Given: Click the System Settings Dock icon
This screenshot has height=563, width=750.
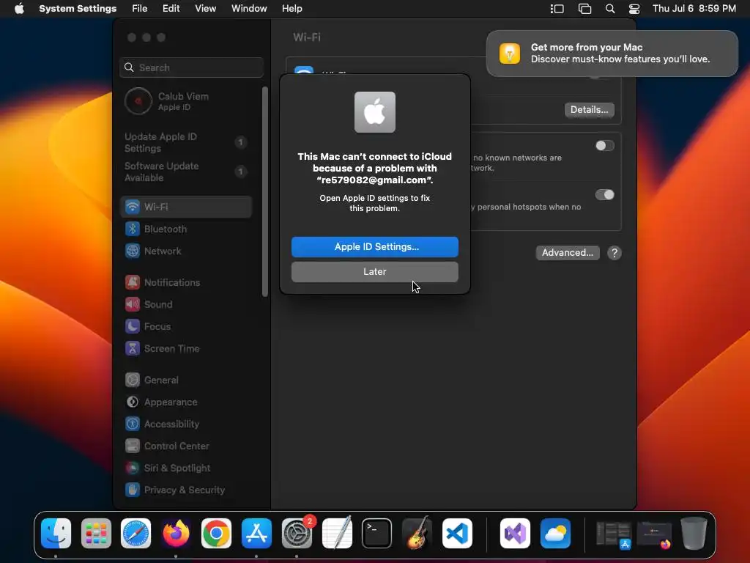Looking at the screenshot, I should [297, 533].
